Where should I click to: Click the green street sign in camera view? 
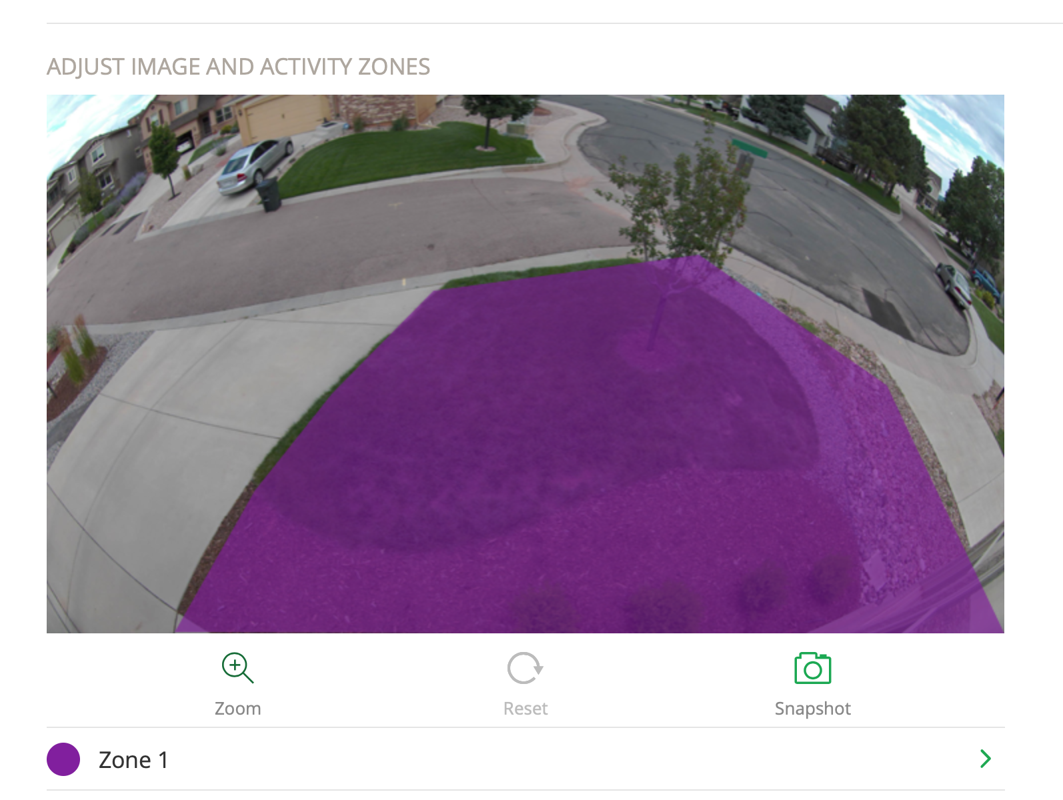coord(749,148)
